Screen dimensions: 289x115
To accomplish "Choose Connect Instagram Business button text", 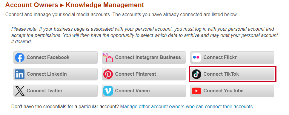I will [x=148, y=57].
